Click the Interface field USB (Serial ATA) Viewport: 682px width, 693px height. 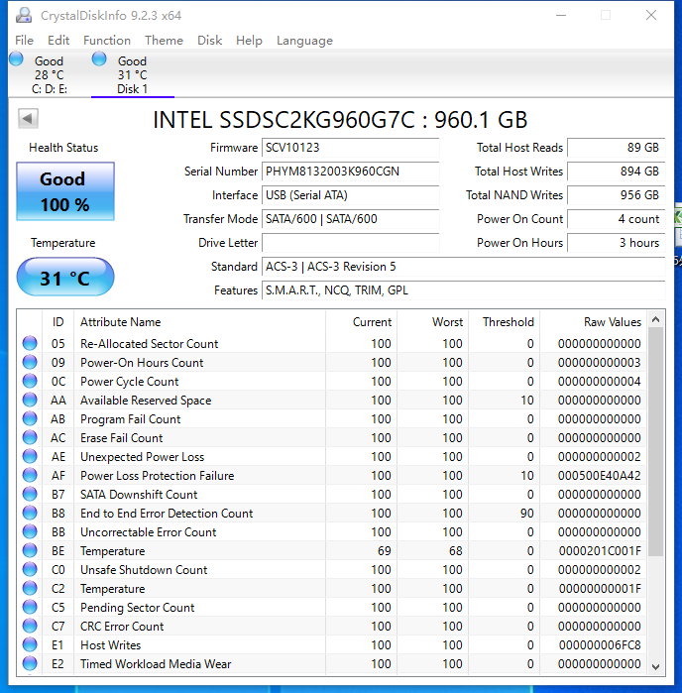(351, 195)
